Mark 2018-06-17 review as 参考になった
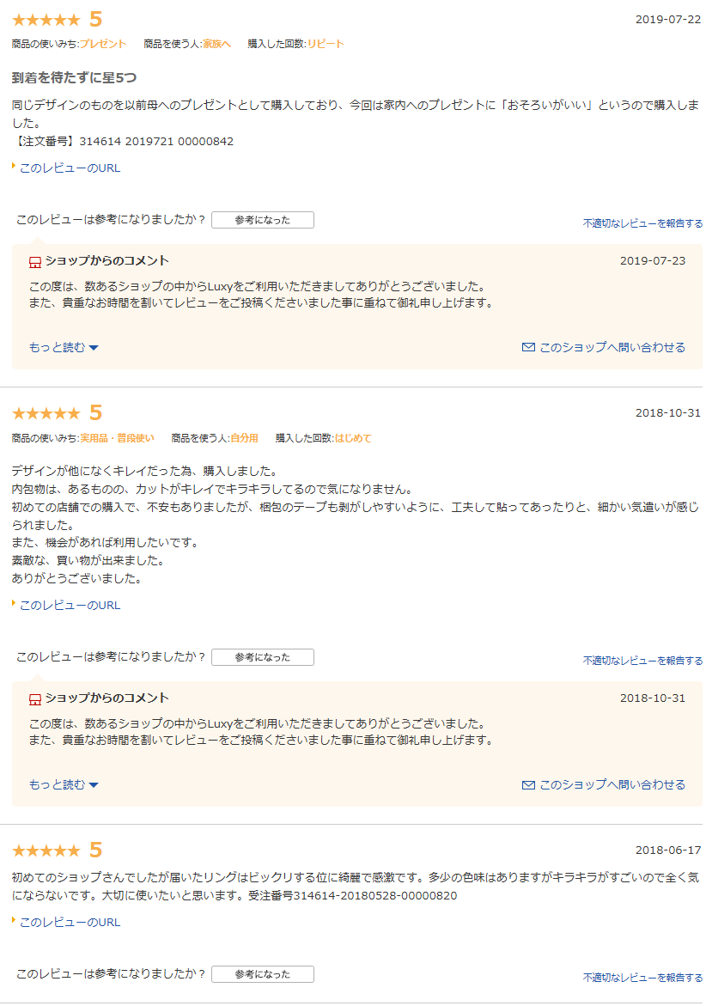706x1006 pixels. [263, 974]
